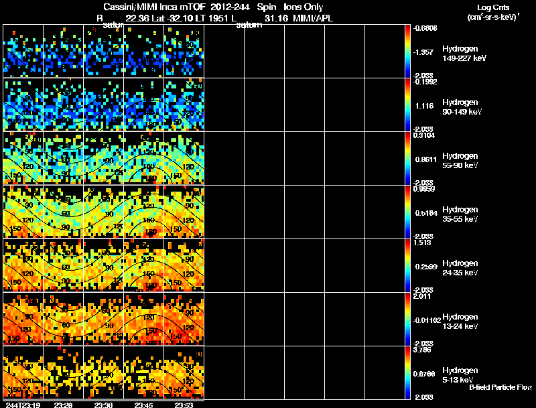Click the Cassini/MIMI Inca mTOF title
The image size is (536, 408).
(x=155, y=7)
